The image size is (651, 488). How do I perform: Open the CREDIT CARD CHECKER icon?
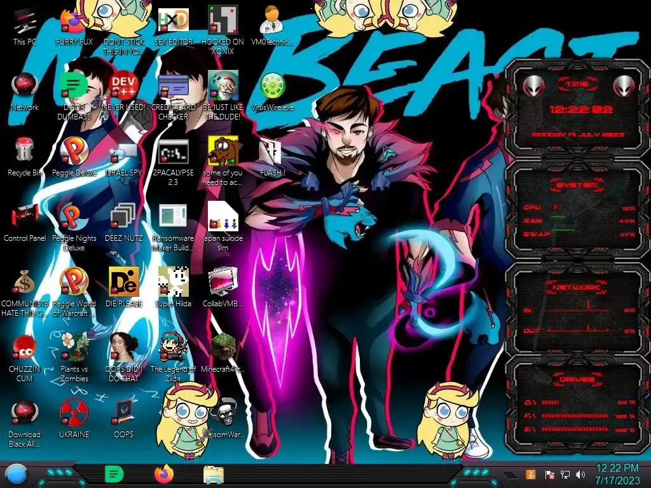[x=173, y=86]
